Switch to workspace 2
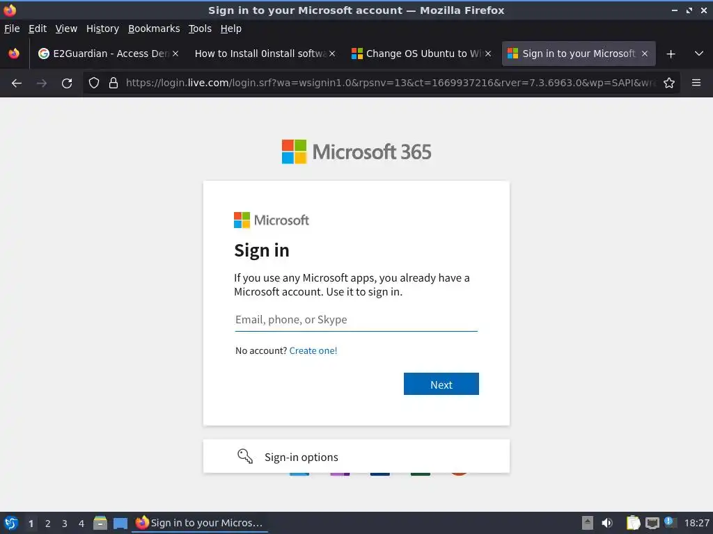 tap(48, 524)
